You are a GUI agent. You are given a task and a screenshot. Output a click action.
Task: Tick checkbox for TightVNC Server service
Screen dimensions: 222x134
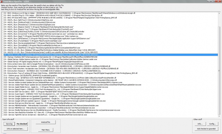3,115
